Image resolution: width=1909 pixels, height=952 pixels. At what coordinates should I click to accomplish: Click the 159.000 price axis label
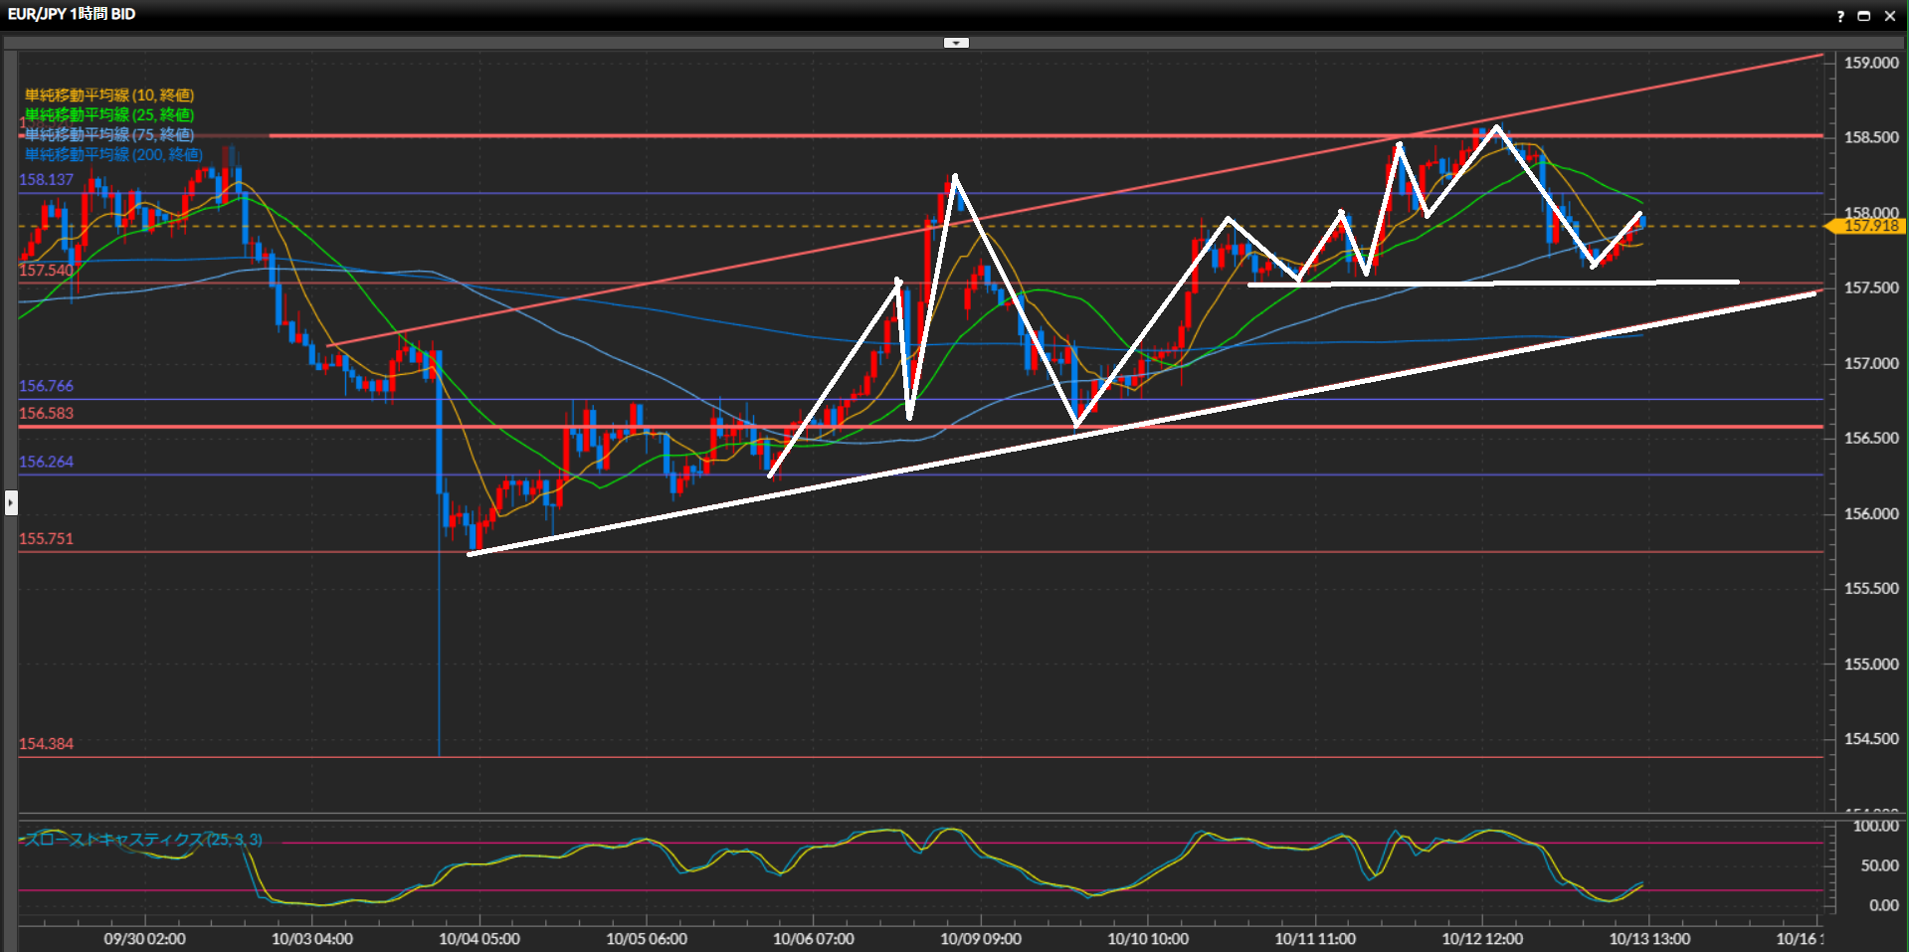1870,63
